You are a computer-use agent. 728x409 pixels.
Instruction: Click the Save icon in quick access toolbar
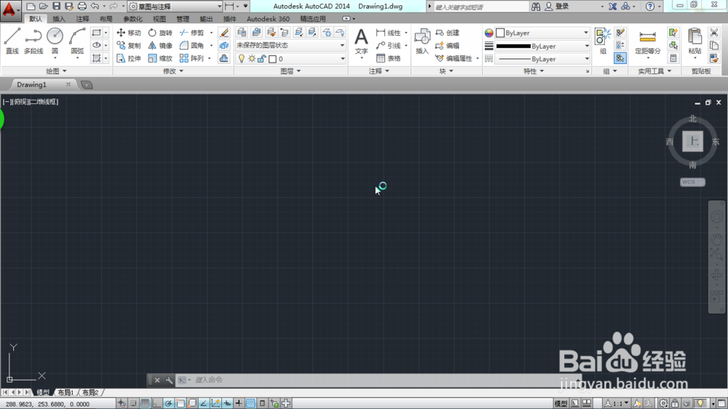point(56,6)
